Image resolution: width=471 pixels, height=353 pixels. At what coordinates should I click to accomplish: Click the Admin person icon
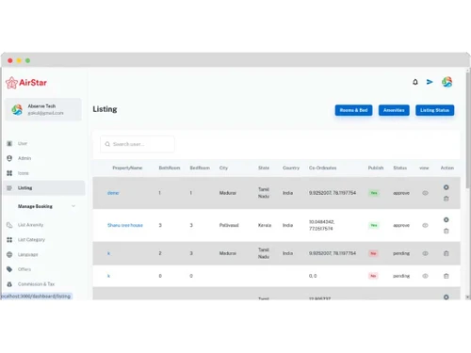(x=9, y=158)
